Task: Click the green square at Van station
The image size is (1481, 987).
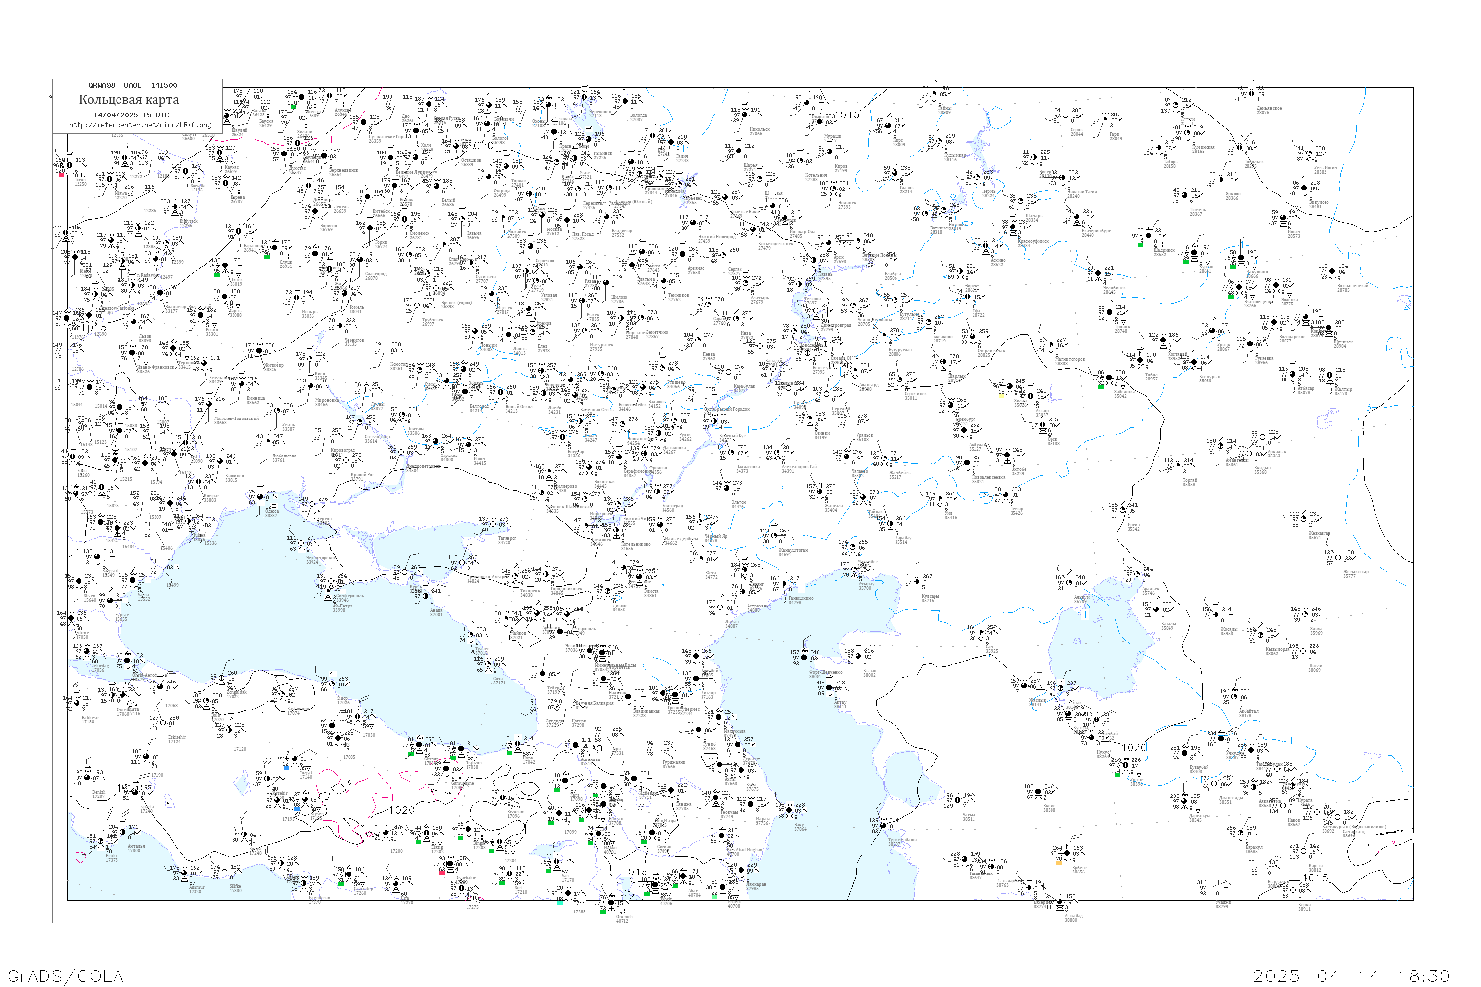Action: tap(550, 871)
